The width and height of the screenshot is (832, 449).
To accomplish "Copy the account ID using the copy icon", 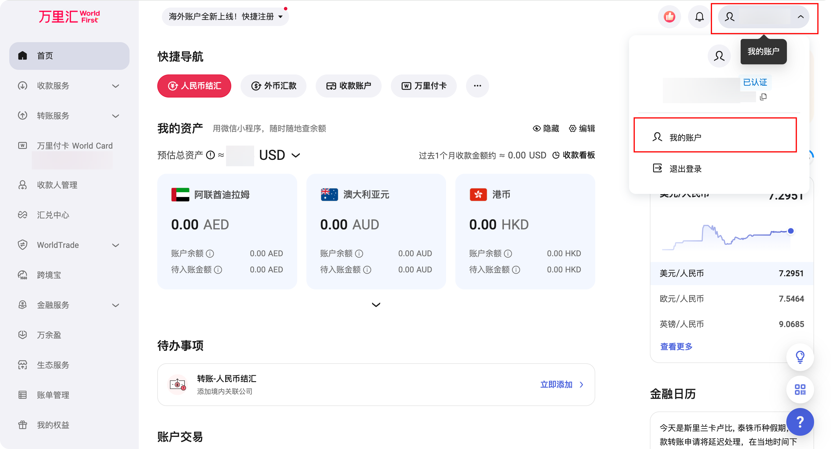I will coord(763,97).
